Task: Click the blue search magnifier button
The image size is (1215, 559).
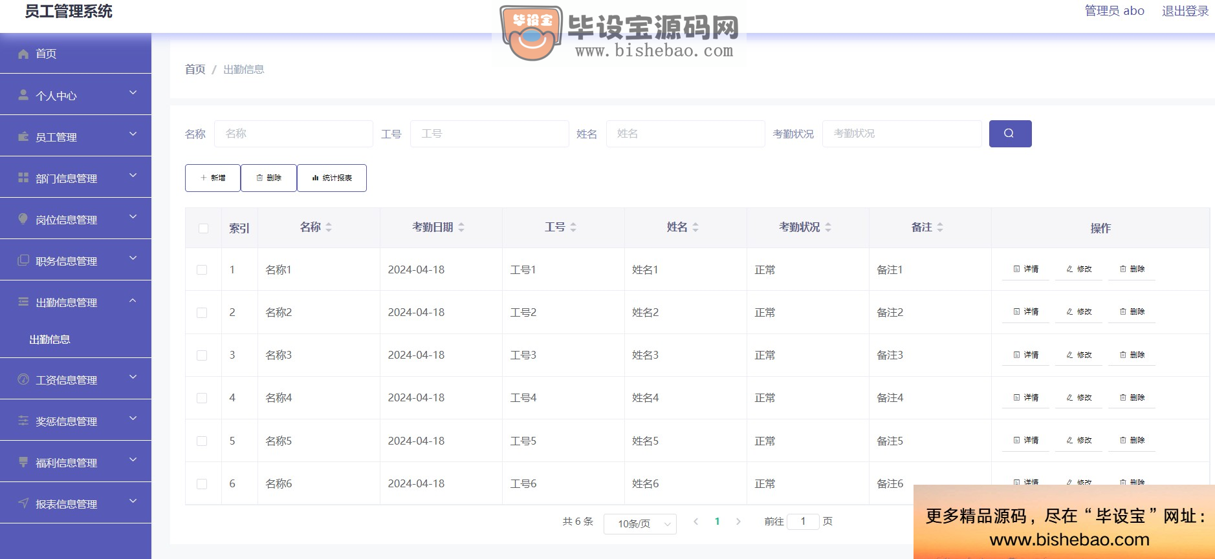Action: tap(1010, 134)
